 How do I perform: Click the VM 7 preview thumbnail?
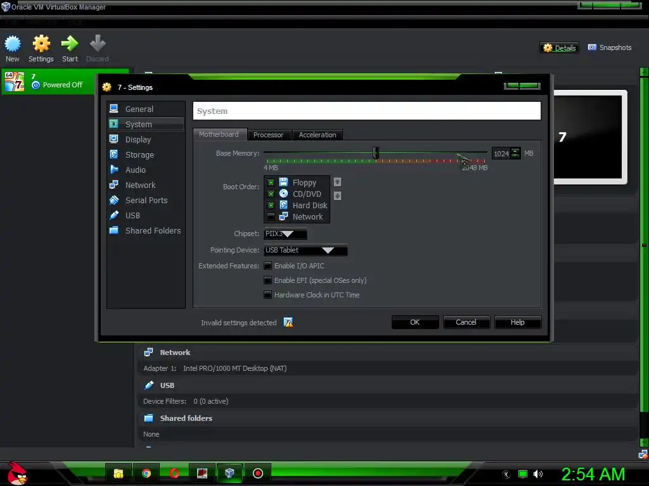point(591,137)
